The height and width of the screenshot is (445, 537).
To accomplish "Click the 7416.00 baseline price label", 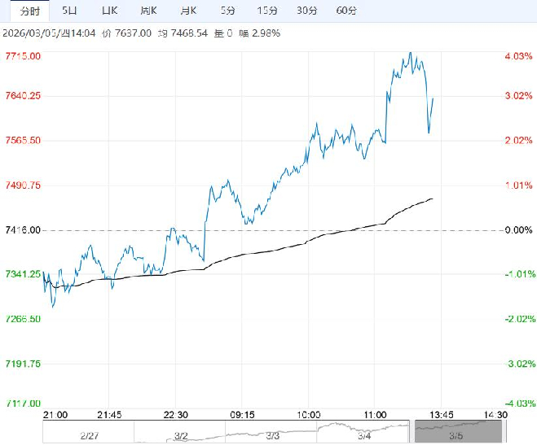I will tap(23, 230).
